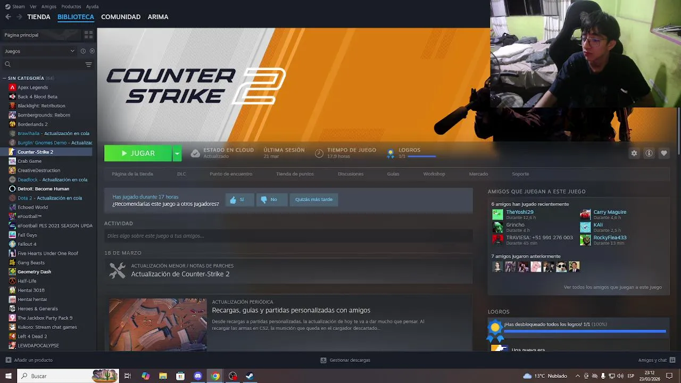Switch to the COMUNIDAD tab
The width and height of the screenshot is (681, 383).
[121, 17]
